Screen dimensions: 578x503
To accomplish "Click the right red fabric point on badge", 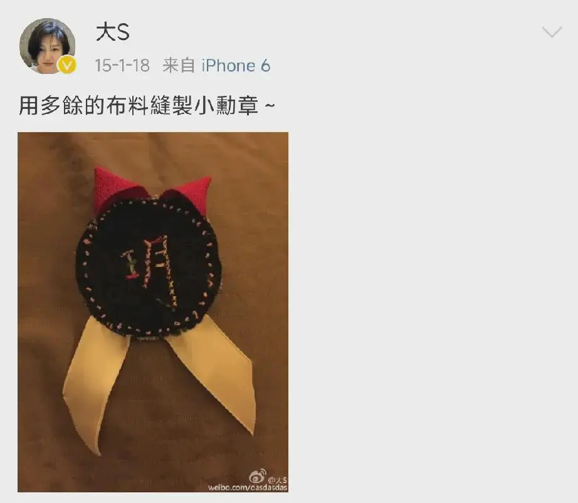I will tap(191, 194).
